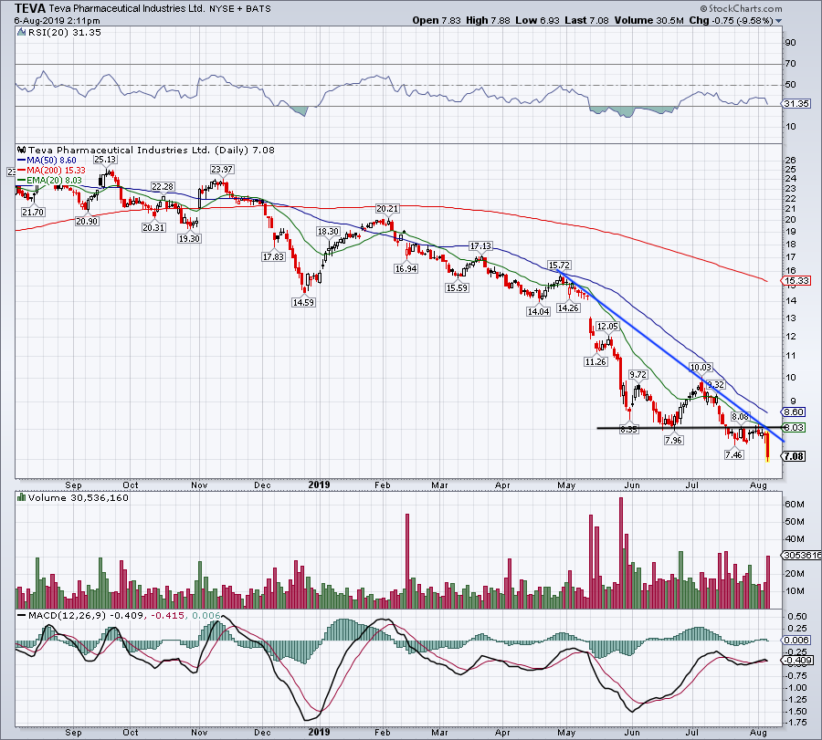Click the RSI(20) 31.35 label
822x740 pixels.
[x=63, y=33]
